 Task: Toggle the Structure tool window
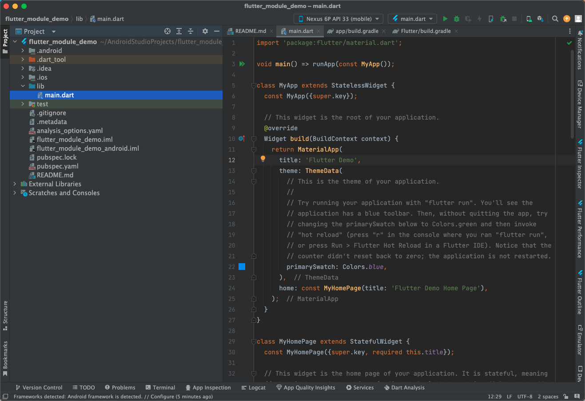tap(5, 314)
